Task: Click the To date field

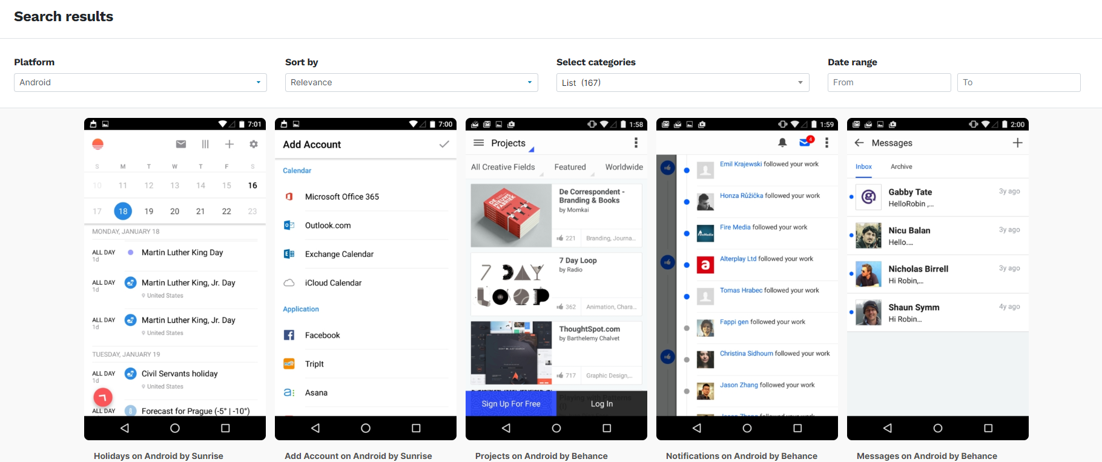Action: [1019, 82]
